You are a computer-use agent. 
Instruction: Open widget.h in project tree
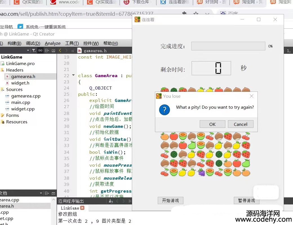coord(20,83)
